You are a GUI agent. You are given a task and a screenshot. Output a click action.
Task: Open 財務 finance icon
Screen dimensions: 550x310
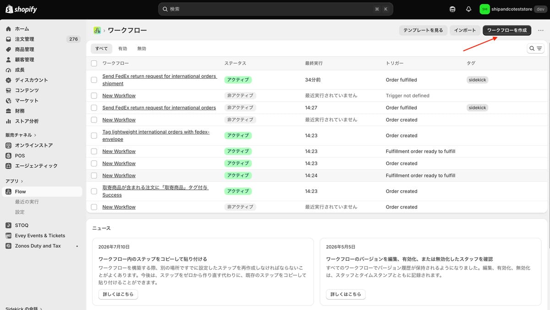[x=9, y=111]
